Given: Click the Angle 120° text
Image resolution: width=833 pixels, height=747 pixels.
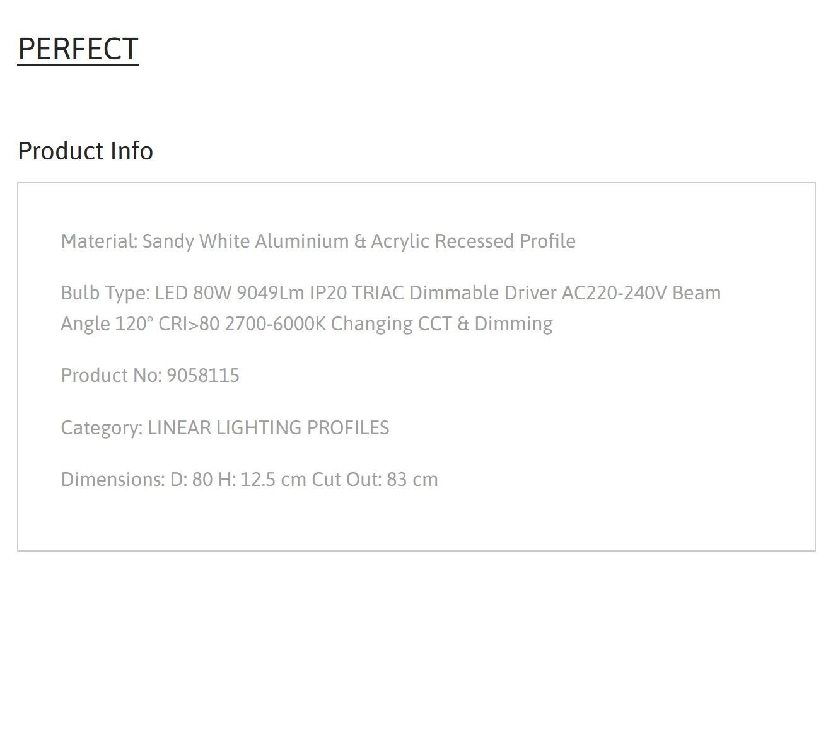Looking at the screenshot, I should coord(107,324).
